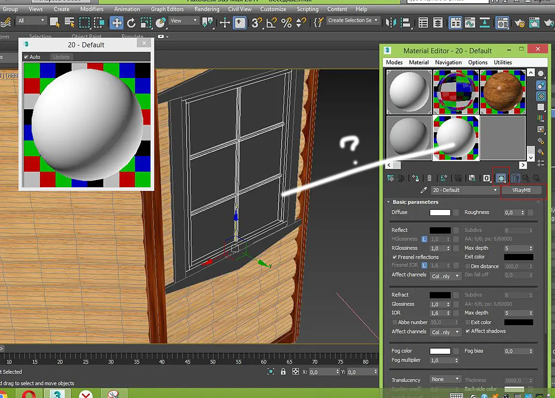
Task: Open the Rendering menu
Action: coord(206,9)
